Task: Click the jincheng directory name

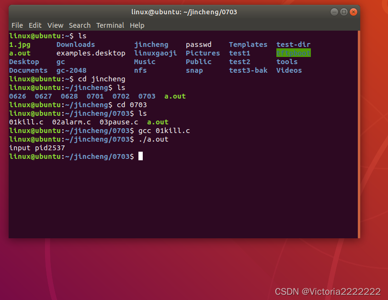Action: (x=151, y=44)
